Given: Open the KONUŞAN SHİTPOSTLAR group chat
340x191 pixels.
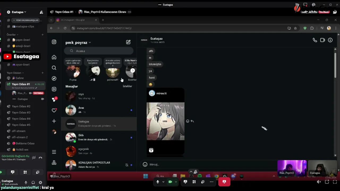Looking at the screenshot, I should coord(99,164).
